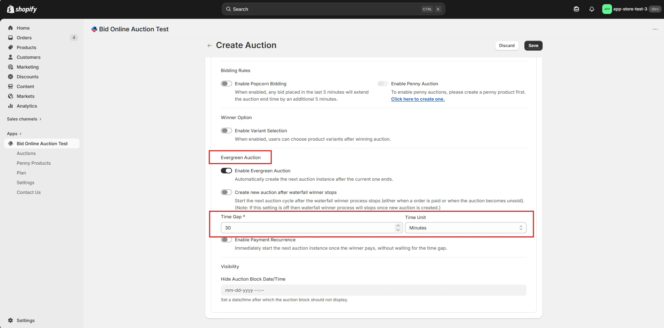Click the app logo beside Bid Online Auction Test title

[94, 29]
